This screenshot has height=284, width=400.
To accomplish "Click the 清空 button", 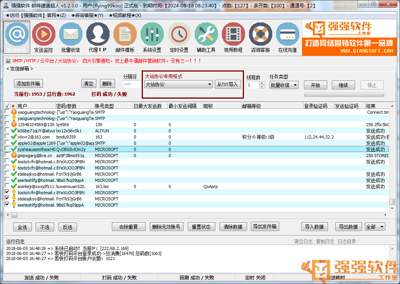I will (89, 84).
